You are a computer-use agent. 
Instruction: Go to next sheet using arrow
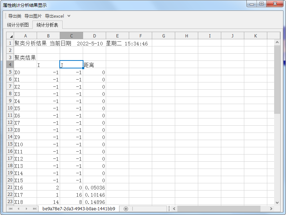tap(26, 209)
